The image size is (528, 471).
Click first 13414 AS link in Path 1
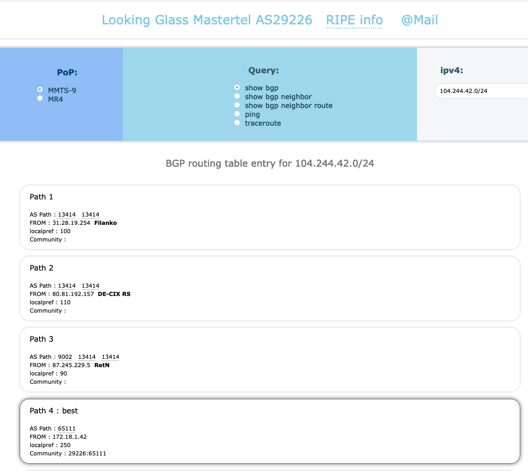tap(67, 214)
